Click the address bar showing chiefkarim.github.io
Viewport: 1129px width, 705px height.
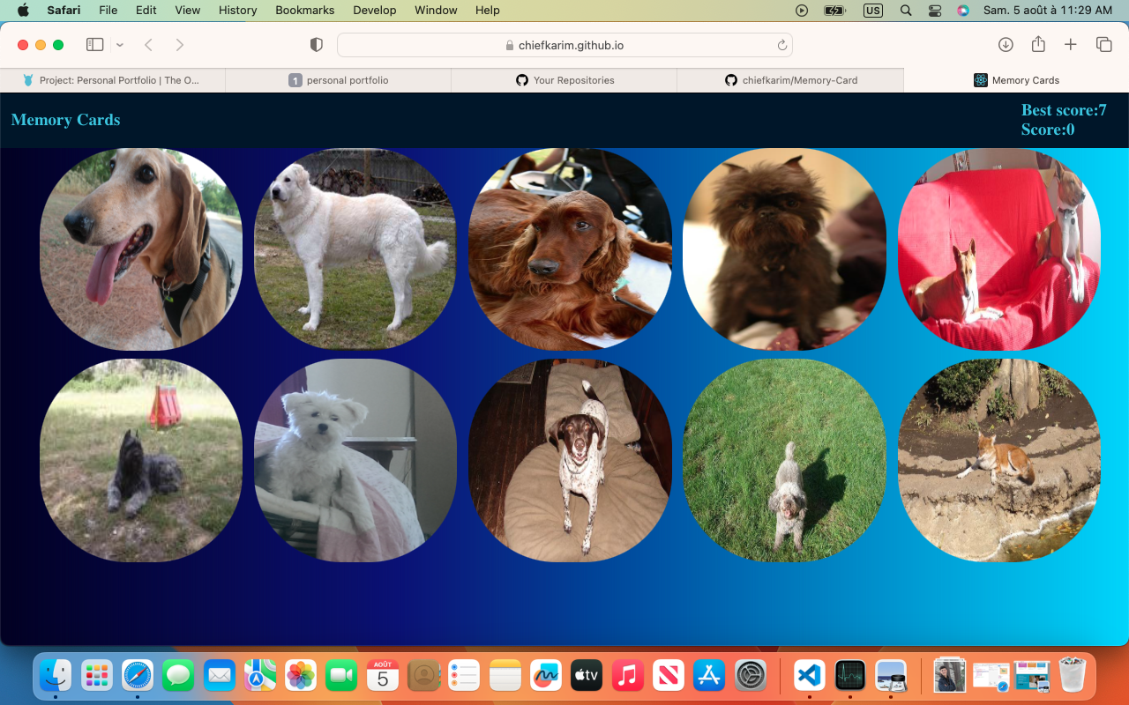coord(564,45)
